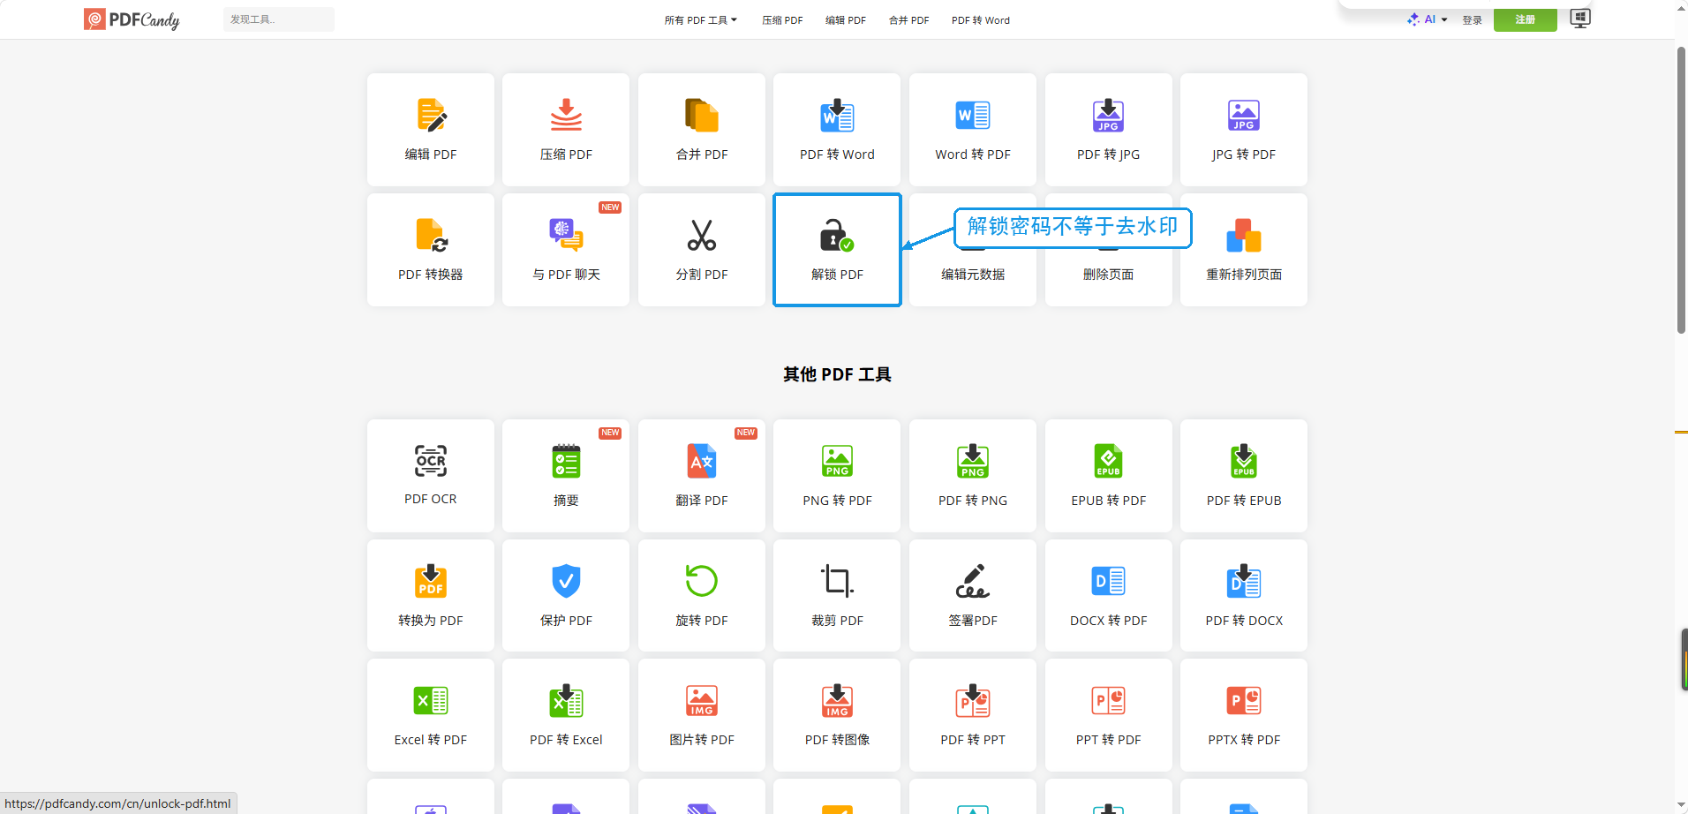Click the 登录 login link

[x=1472, y=20]
